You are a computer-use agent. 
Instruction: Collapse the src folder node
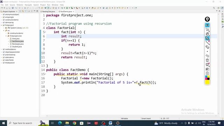point(4,30)
